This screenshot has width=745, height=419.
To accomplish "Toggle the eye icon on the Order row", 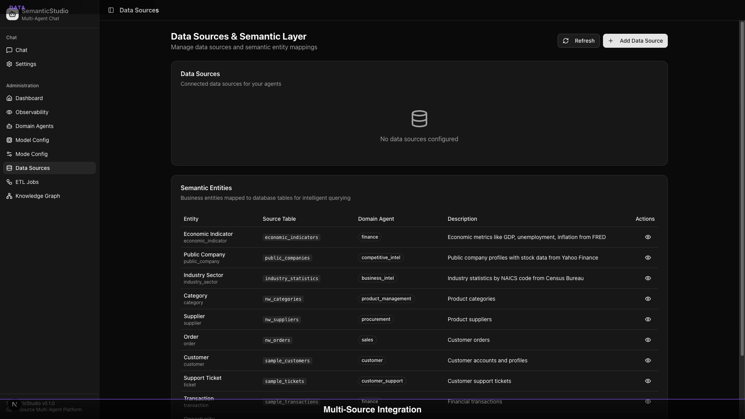I will (648, 340).
